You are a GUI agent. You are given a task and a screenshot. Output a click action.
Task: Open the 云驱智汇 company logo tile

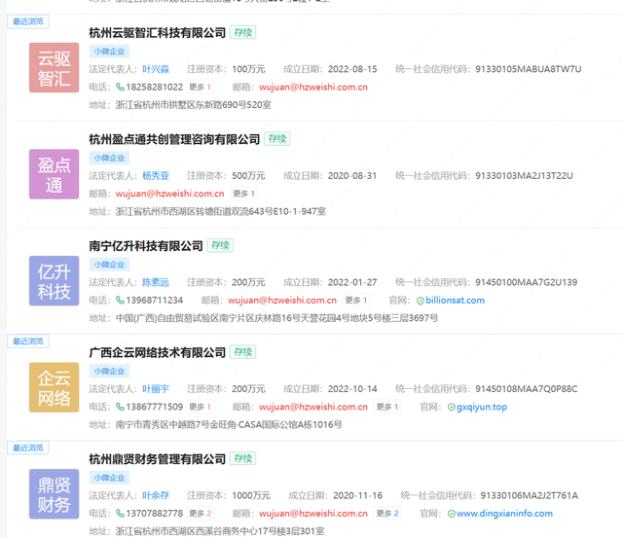click(55, 68)
